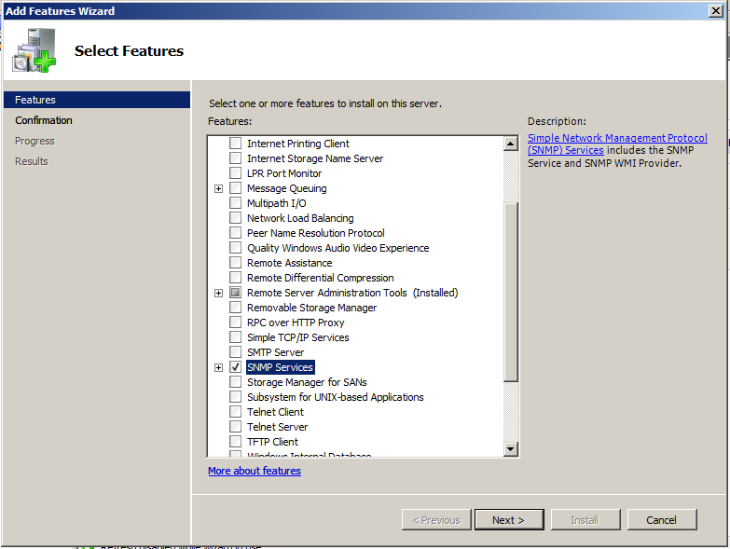Select the Telnet Server list item

(x=278, y=427)
